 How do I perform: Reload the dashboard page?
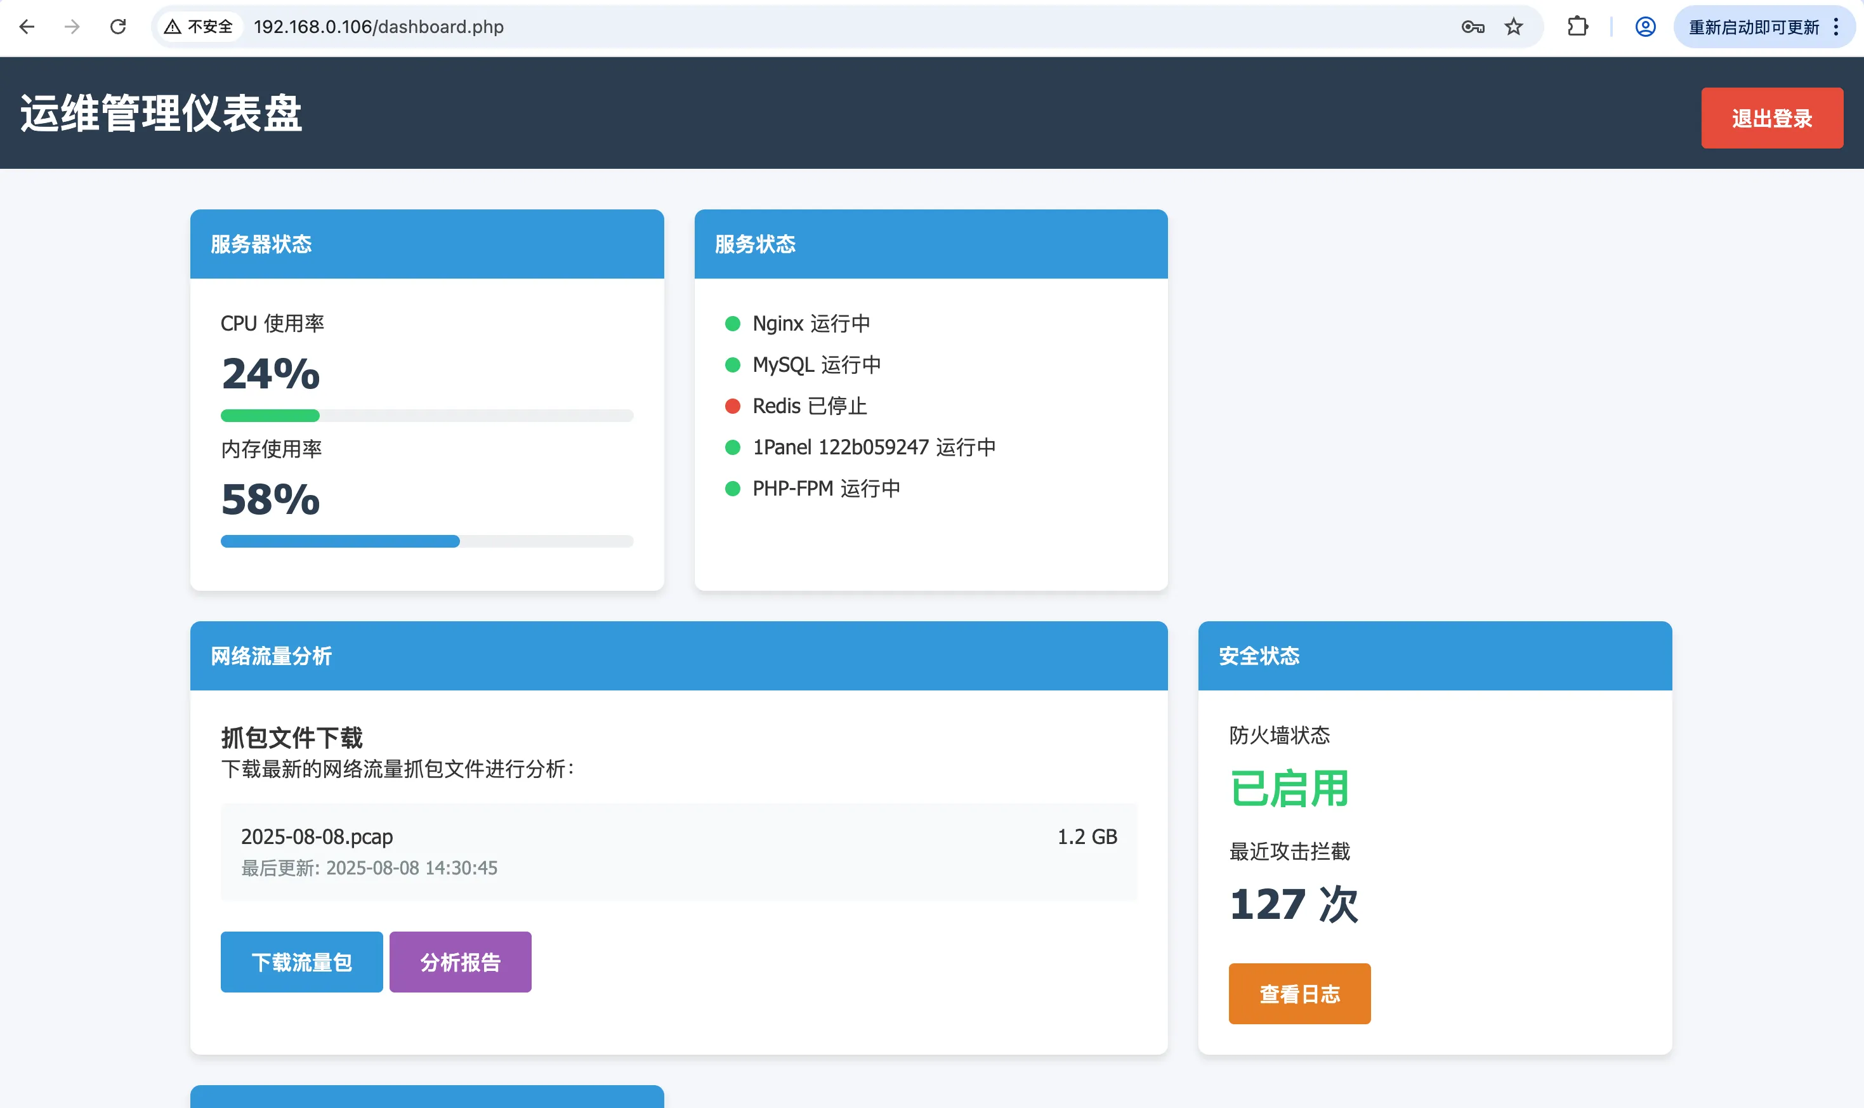point(118,27)
